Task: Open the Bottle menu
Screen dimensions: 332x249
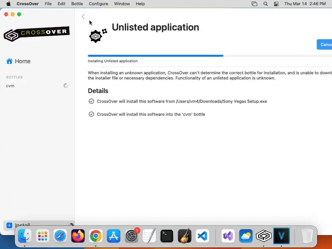Action: (77, 4)
